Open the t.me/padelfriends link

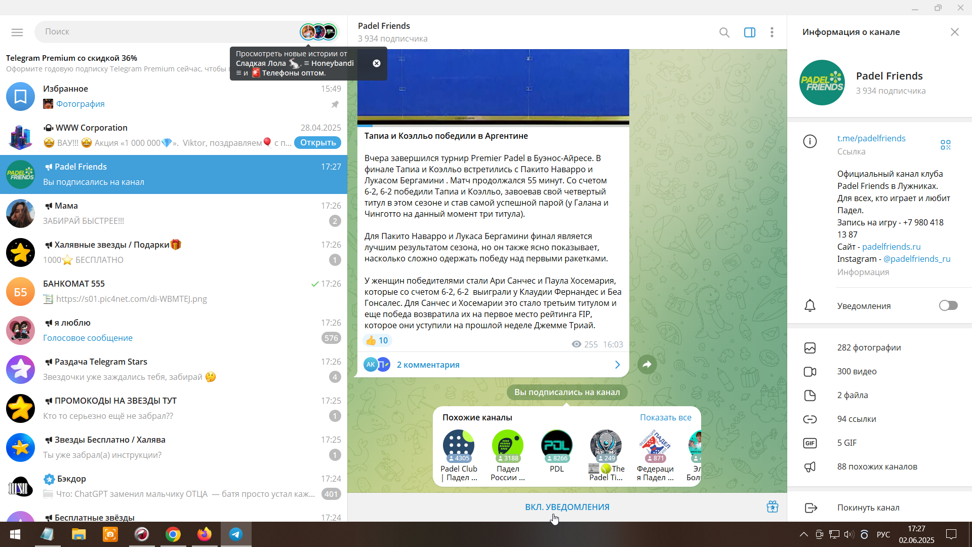coord(871,138)
